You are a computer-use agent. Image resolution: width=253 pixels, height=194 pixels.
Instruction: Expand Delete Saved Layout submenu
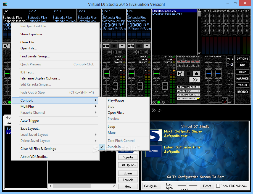pos(55,141)
